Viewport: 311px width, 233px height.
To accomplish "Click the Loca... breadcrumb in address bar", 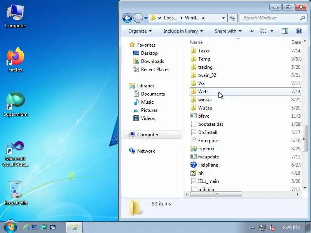I will click(x=170, y=18).
